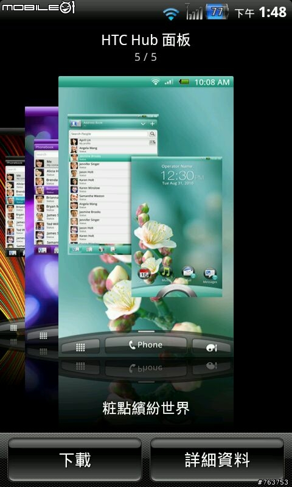Tap the HTC Hub 面板 title
Viewport: 292px width, 487px height.
click(x=146, y=40)
